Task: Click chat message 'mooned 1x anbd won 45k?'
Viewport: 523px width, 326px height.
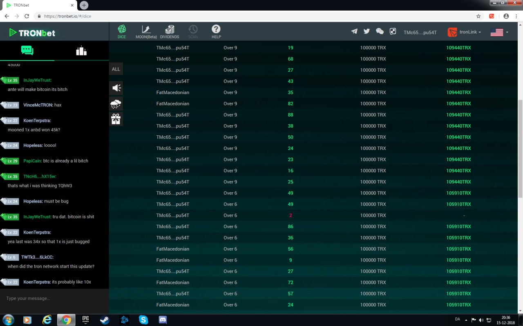Action: coord(34,130)
